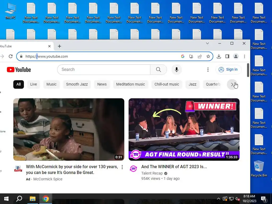Click the Chrome taskbar icon
Image resolution: width=272 pixels, height=204 pixels.
pos(46,199)
